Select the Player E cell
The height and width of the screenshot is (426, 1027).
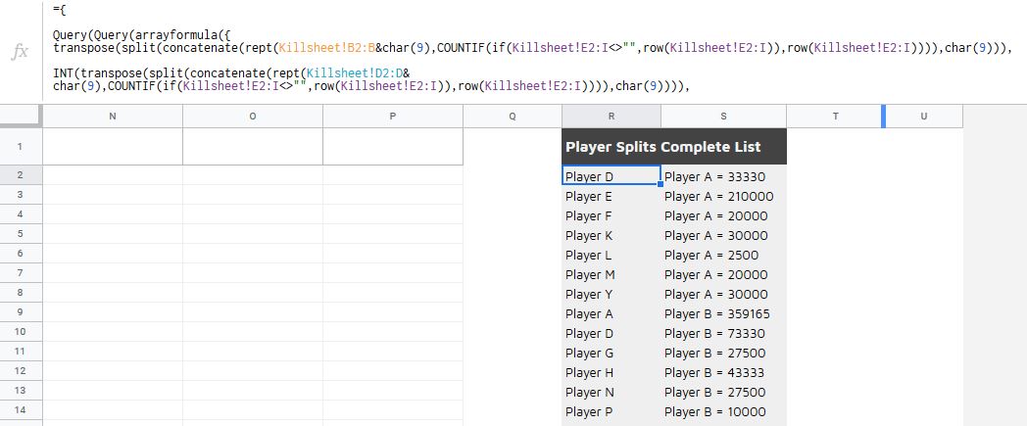point(611,195)
